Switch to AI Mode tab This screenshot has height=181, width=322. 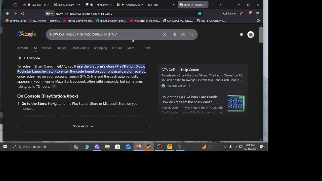23,48
